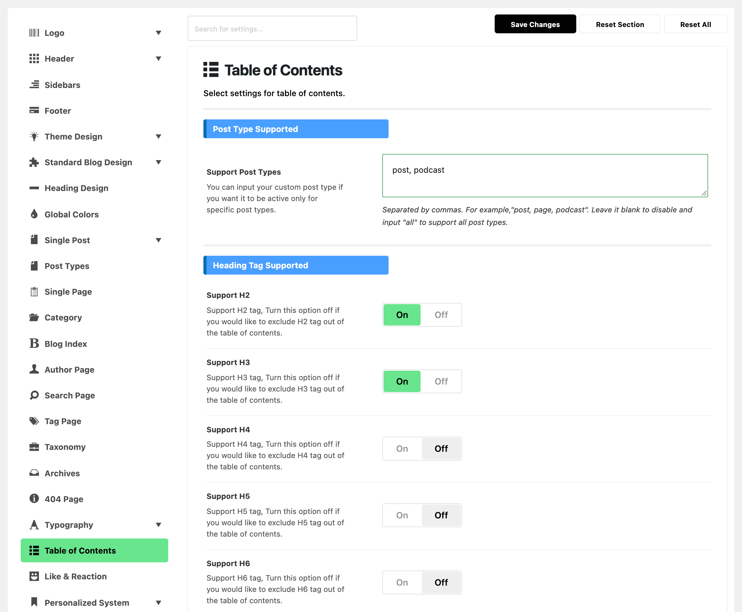Switch Support H5 to On

402,516
